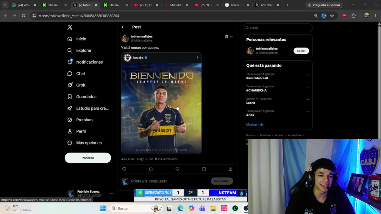
Task: Click the Responder button
Action: 222,181
